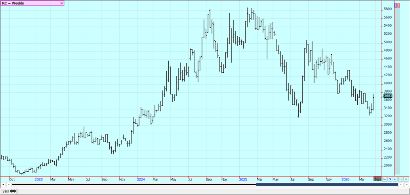Click the 2024 year label on time axis

click(141, 179)
